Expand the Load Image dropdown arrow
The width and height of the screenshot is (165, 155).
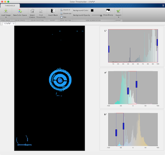(6, 17)
